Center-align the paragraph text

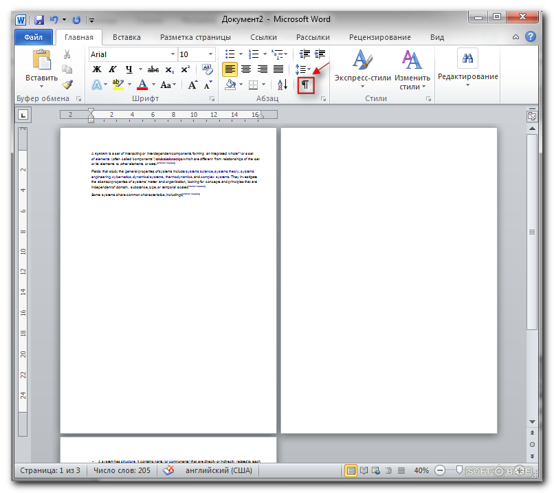click(246, 69)
